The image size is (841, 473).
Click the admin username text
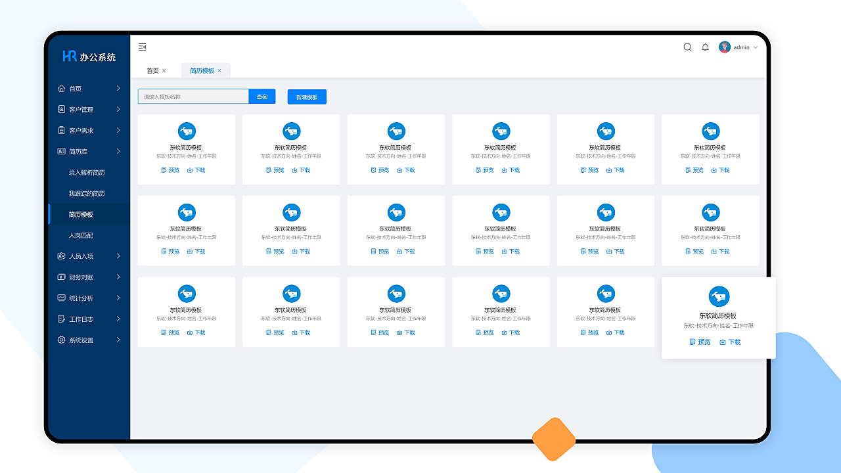tap(742, 47)
